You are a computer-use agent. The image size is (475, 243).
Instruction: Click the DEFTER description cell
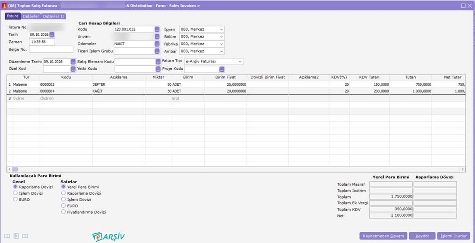119,84
